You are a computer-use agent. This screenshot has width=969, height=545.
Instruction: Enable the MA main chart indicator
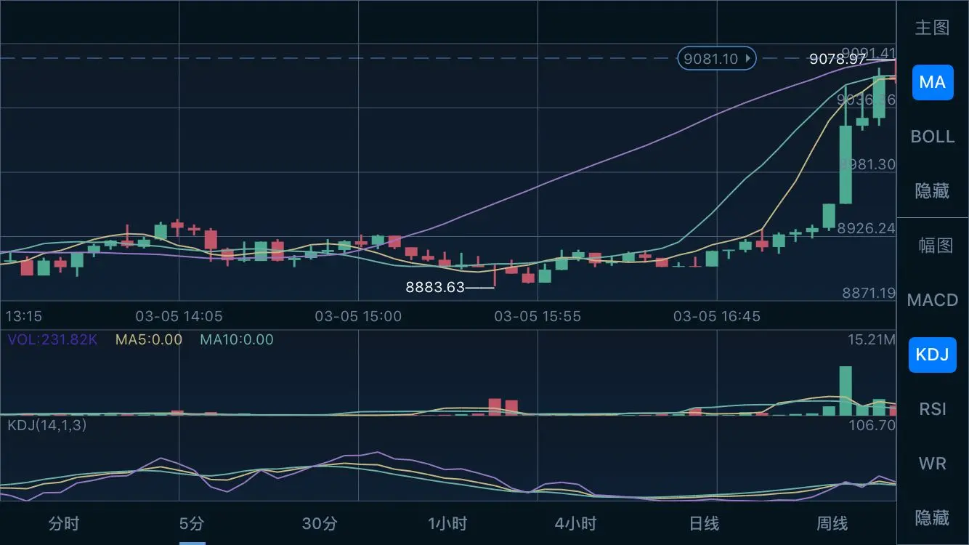pos(932,82)
